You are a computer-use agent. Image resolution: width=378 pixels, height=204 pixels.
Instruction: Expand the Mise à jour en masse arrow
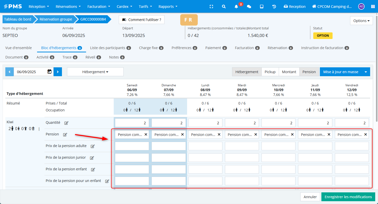(x=366, y=72)
